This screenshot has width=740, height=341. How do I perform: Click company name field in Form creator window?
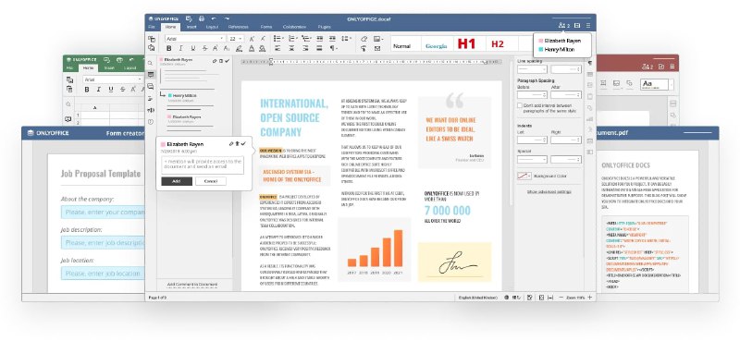(x=103, y=213)
